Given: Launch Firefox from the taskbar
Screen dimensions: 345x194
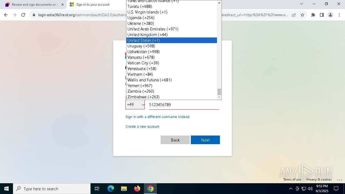Looking at the screenshot, I should tap(137, 189).
